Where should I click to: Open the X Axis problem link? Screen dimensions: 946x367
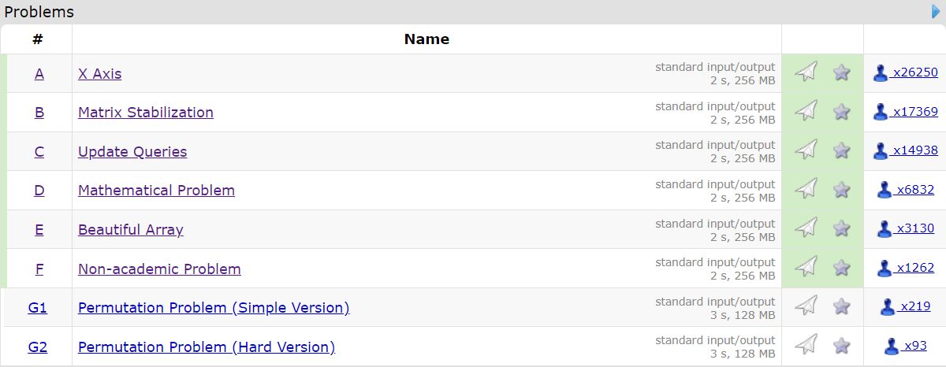pos(99,74)
